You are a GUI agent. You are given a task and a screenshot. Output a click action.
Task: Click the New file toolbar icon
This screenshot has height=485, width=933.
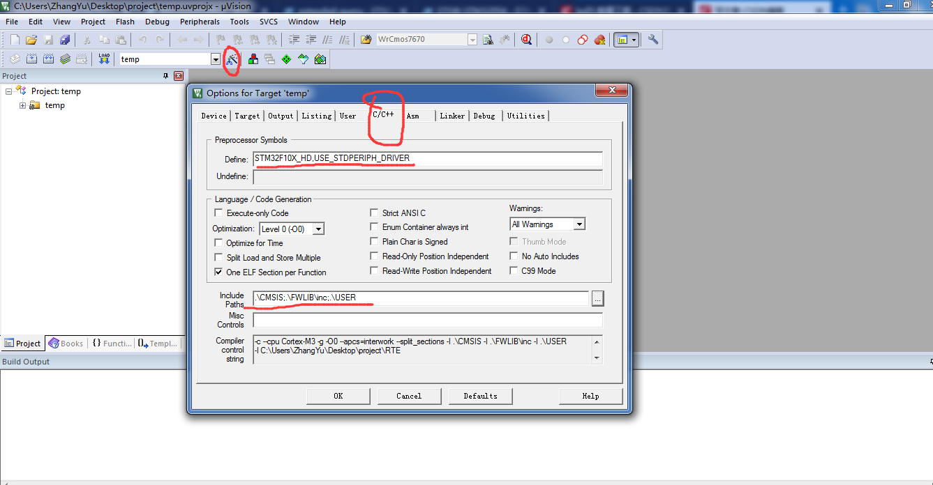point(15,40)
